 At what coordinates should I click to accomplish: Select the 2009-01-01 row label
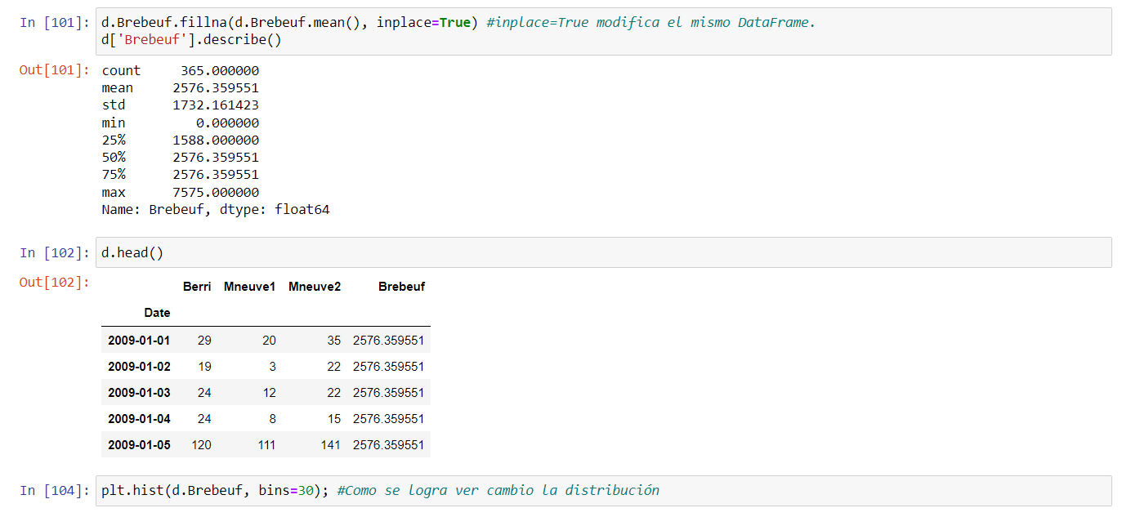[139, 341]
